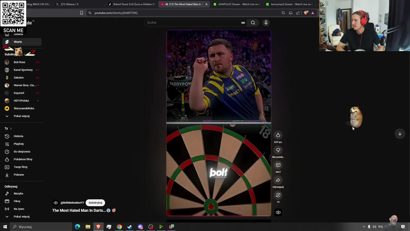The height and width of the screenshot is (231, 410).
Task: Open the WarszawskiKoks channel
Action: (x=22, y=108)
